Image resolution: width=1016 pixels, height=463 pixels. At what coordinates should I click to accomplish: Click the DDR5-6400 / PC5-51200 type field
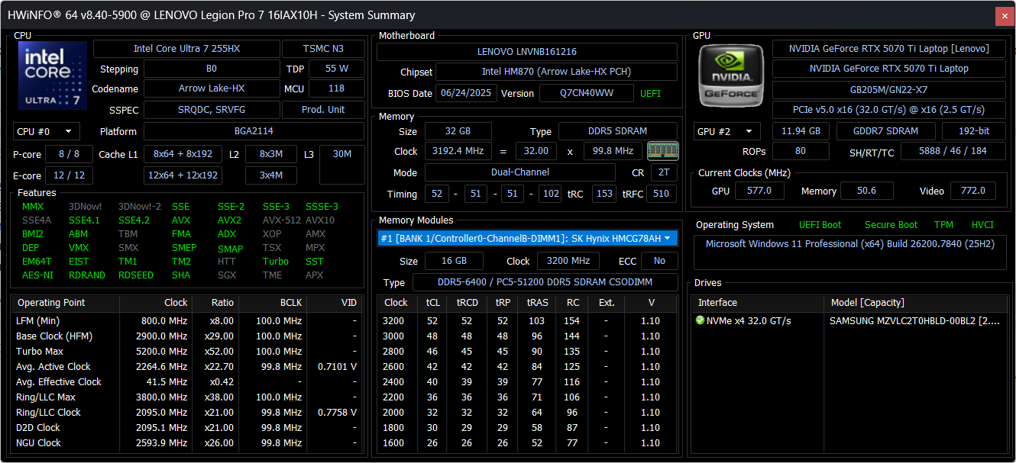tap(545, 282)
